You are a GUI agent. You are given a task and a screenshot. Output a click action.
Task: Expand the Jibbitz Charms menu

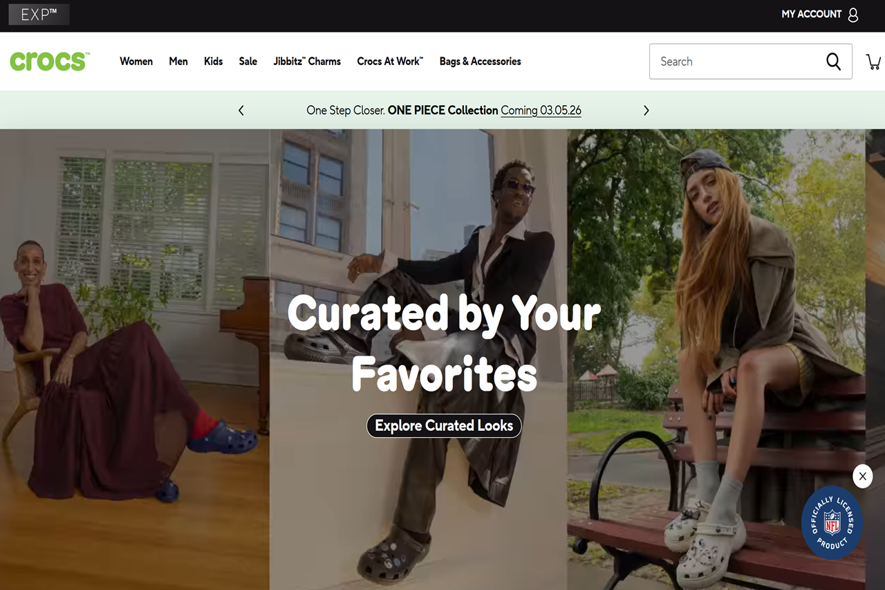click(307, 62)
